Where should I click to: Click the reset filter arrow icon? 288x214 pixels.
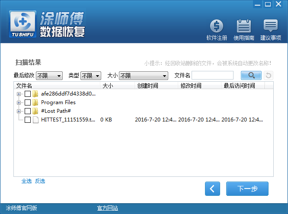point(269,75)
